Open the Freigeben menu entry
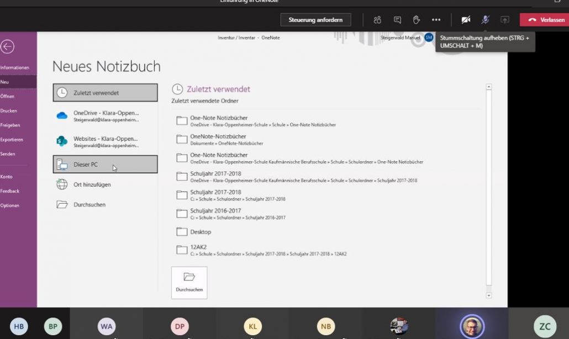This screenshot has height=339, width=569. pos(18,125)
